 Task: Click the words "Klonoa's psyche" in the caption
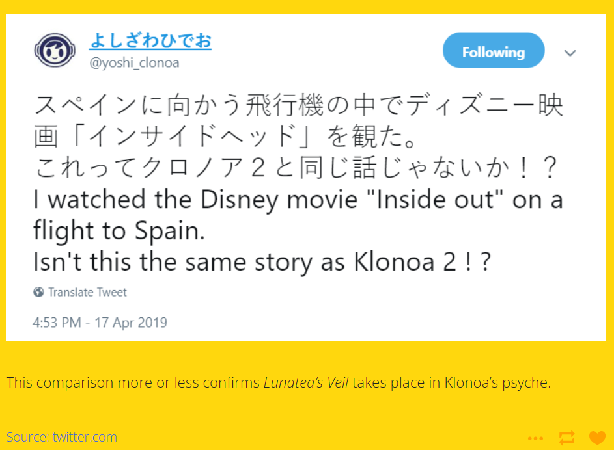click(x=497, y=383)
